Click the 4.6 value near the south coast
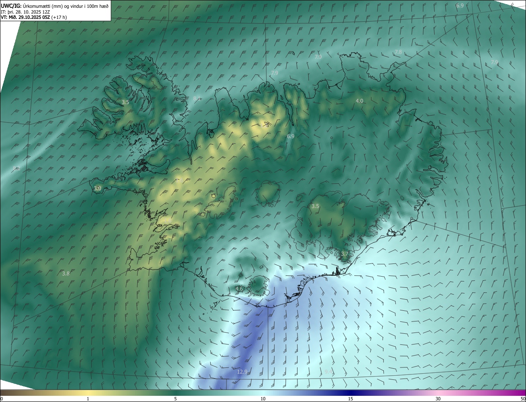526x402 pixels. click(x=239, y=289)
